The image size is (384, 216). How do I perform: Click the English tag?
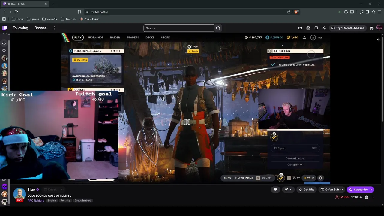[x=52, y=200]
